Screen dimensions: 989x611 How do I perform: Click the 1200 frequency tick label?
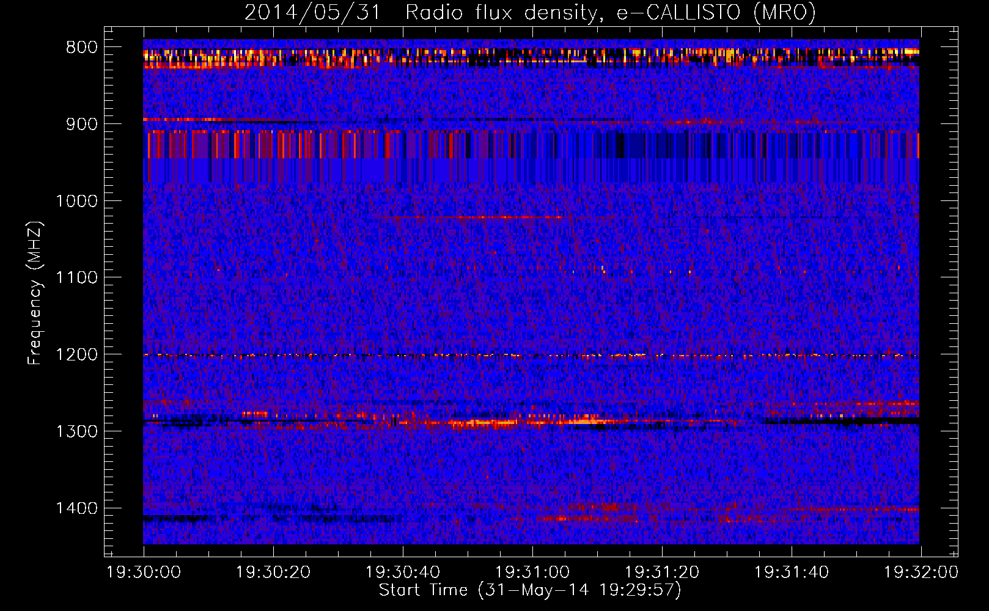point(76,355)
